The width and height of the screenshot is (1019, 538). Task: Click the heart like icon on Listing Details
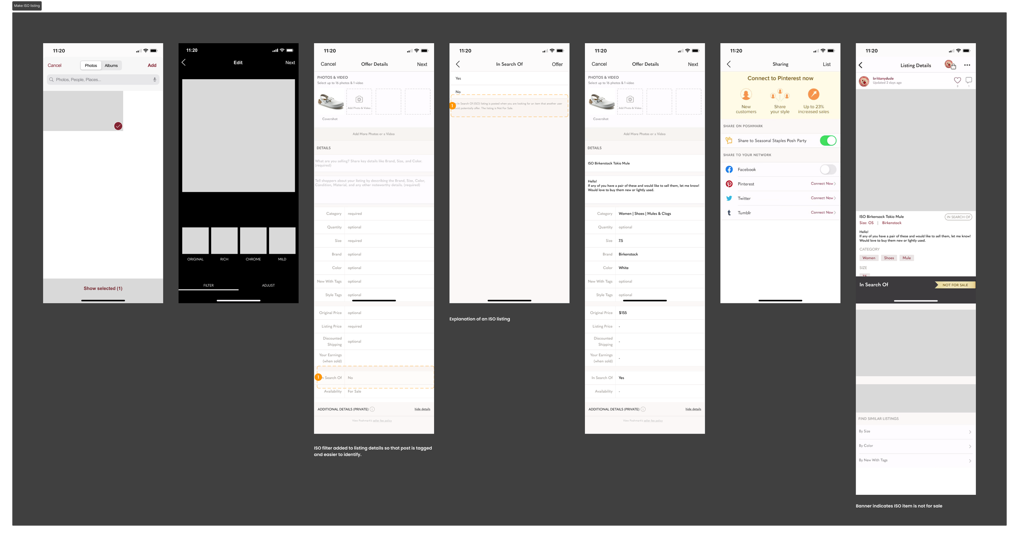coord(957,80)
